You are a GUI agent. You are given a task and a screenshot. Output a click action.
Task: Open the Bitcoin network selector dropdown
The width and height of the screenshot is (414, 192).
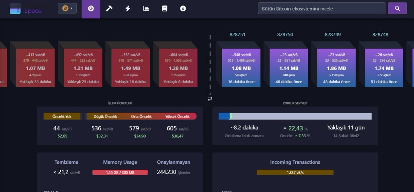point(67,8)
